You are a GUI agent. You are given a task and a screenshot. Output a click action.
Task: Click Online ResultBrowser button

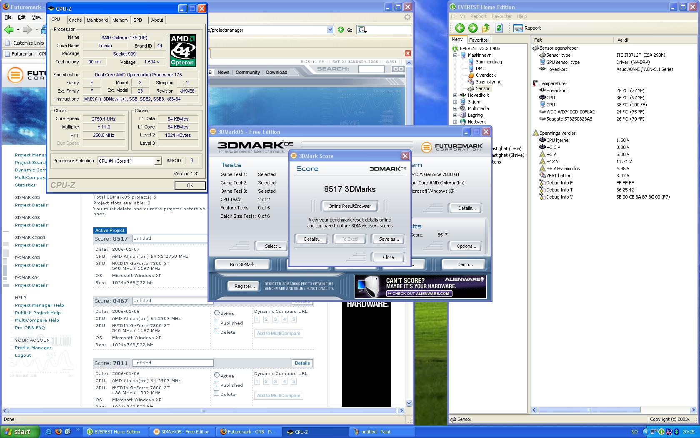coord(350,206)
